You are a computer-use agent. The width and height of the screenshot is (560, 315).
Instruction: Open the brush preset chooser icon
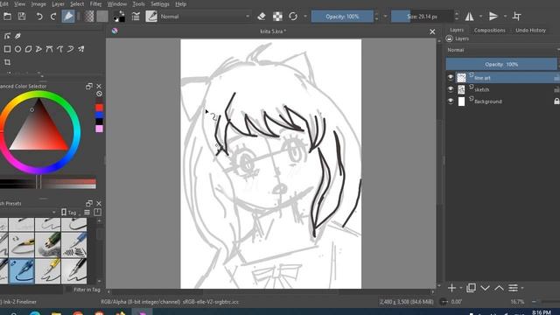pyautogui.click(x=151, y=17)
